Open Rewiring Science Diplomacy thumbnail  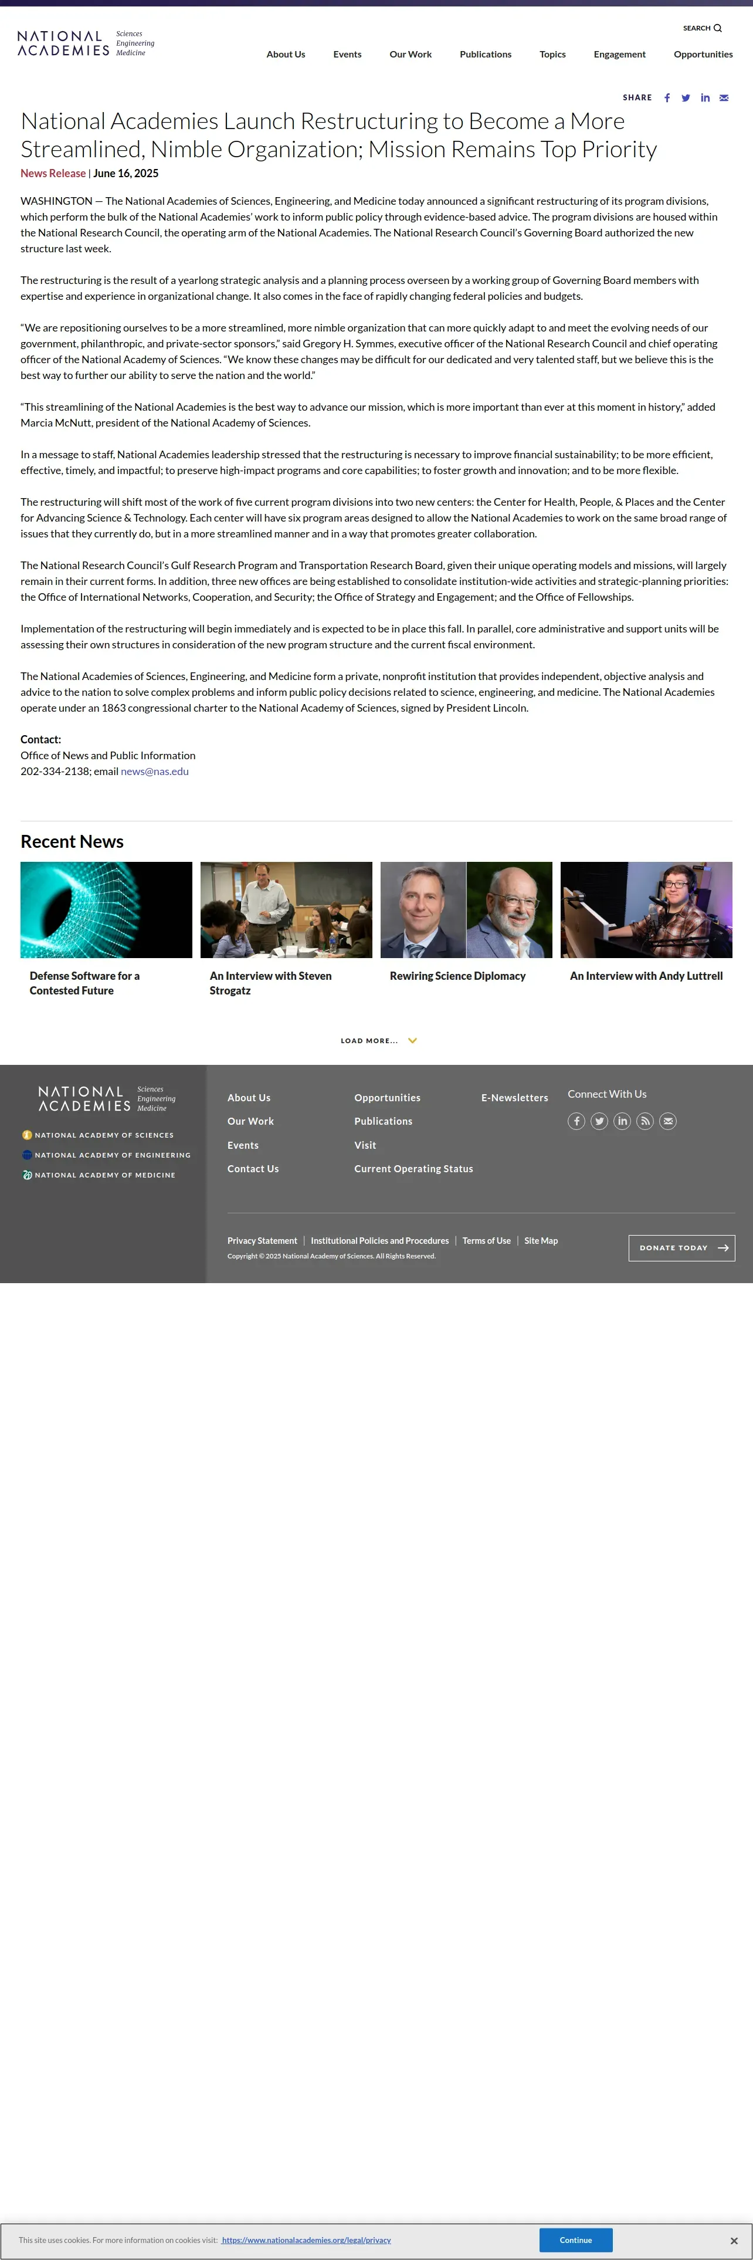click(x=466, y=910)
